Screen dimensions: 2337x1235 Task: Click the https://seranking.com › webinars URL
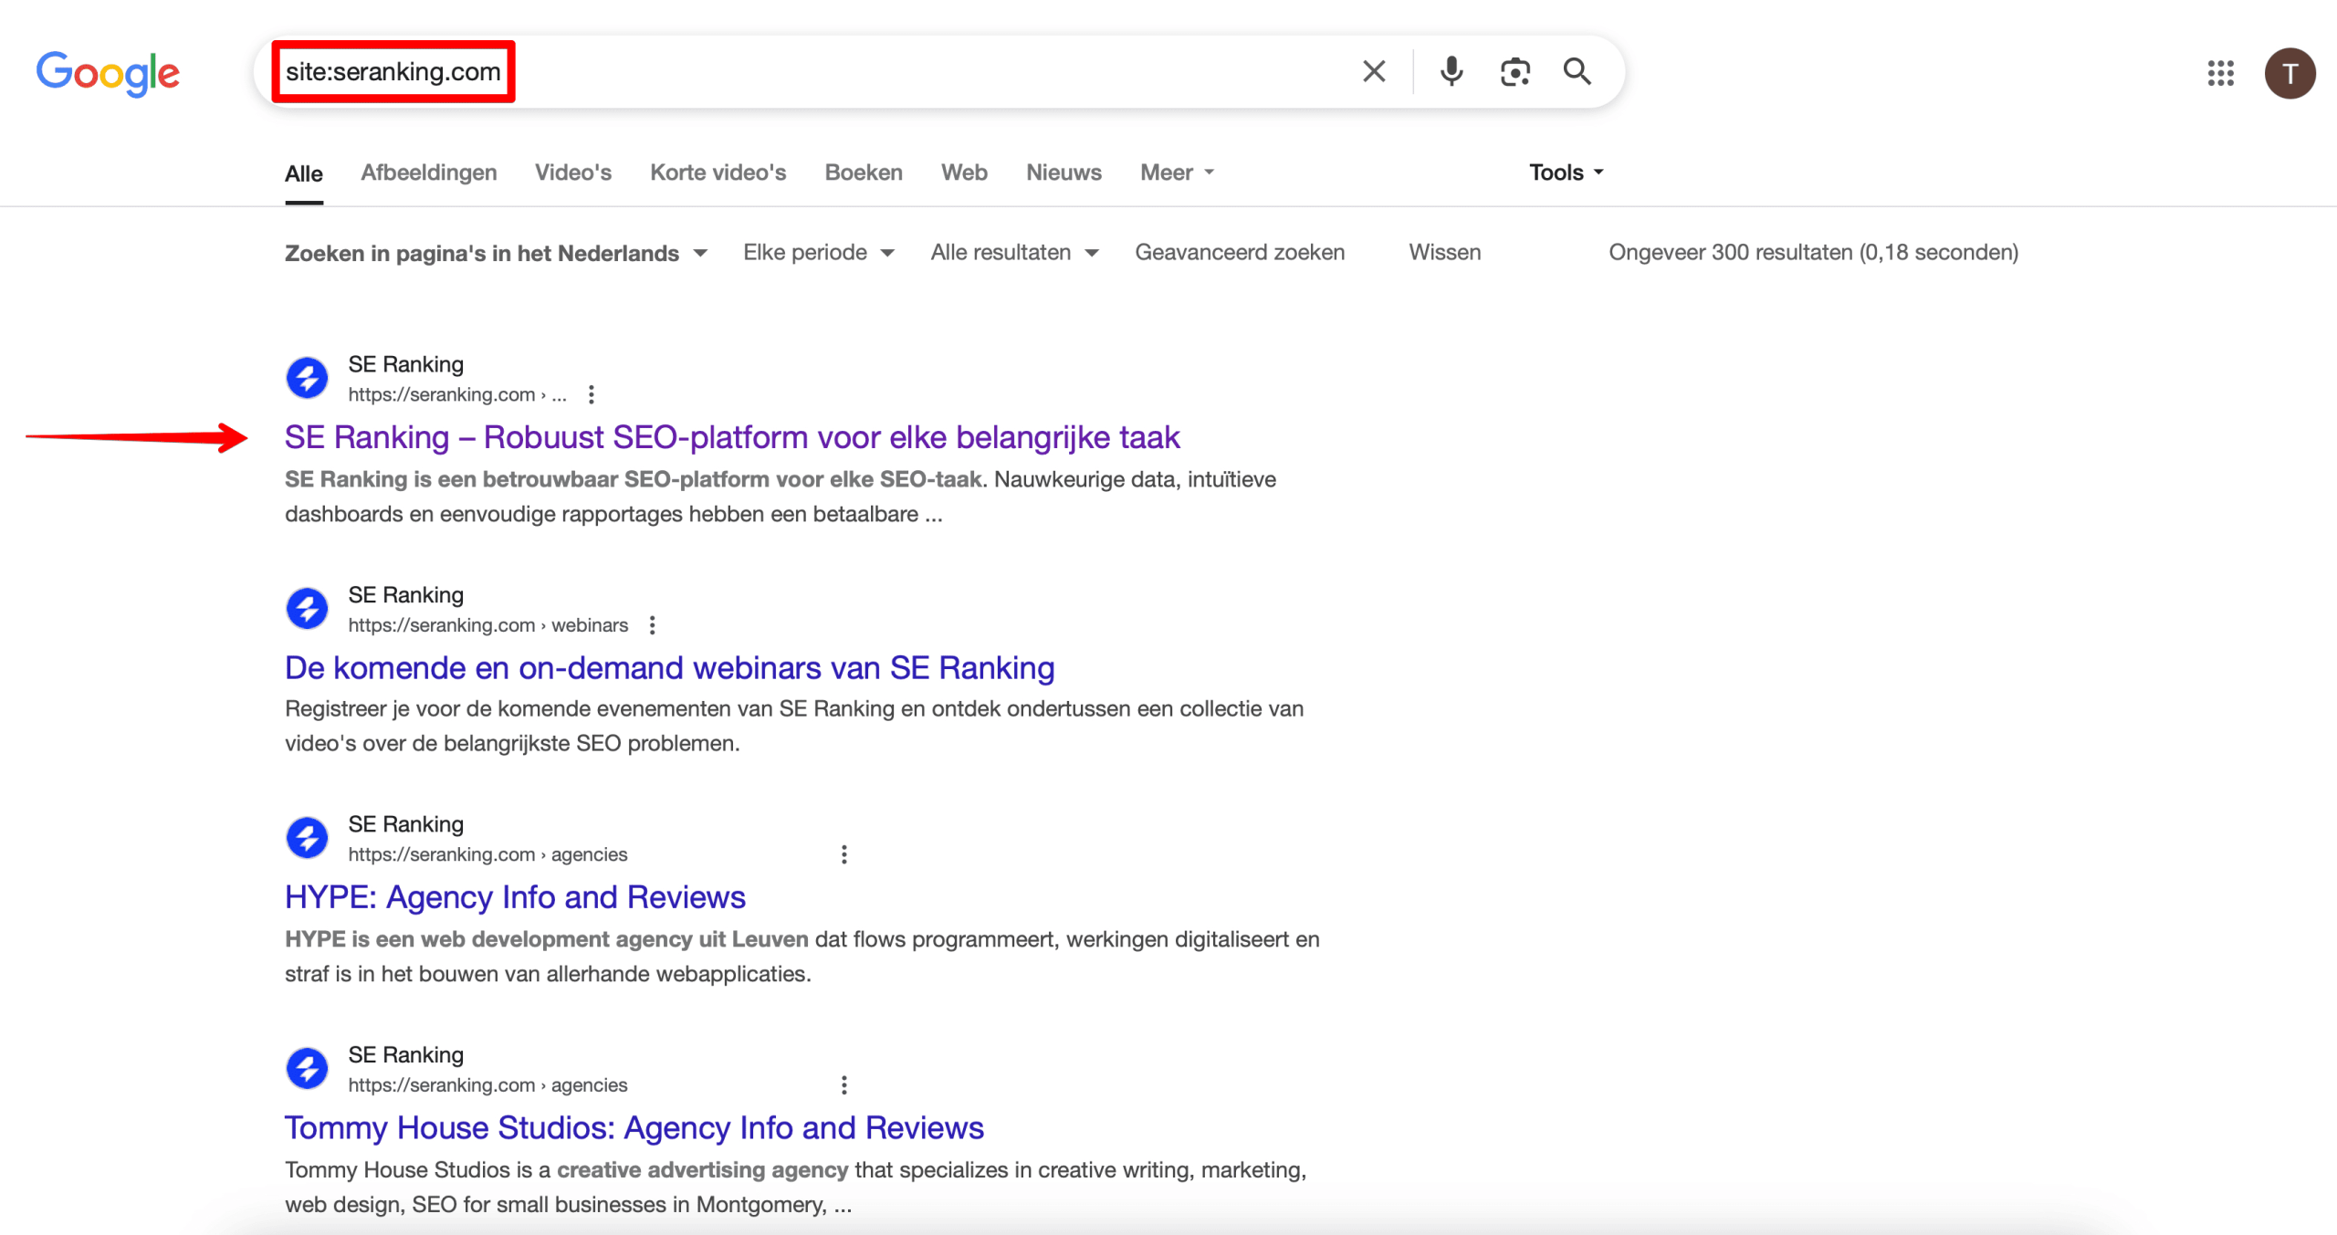pos(487,625)
